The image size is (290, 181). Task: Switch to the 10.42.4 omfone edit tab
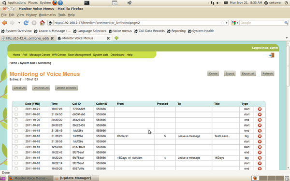pos(28,38)
